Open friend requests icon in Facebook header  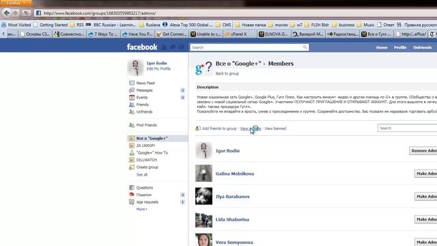(x=165, y=47)
